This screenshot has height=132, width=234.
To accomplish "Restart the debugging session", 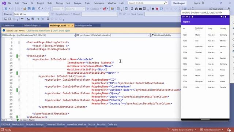I will tap(161, 9).
